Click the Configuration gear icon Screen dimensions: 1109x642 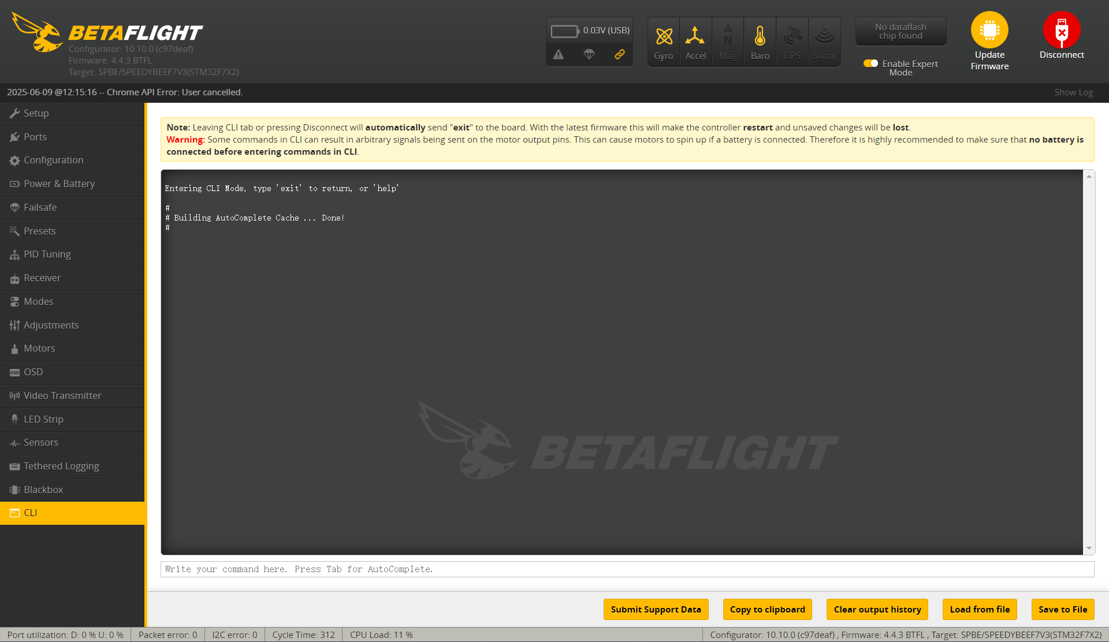pos(14,160)
